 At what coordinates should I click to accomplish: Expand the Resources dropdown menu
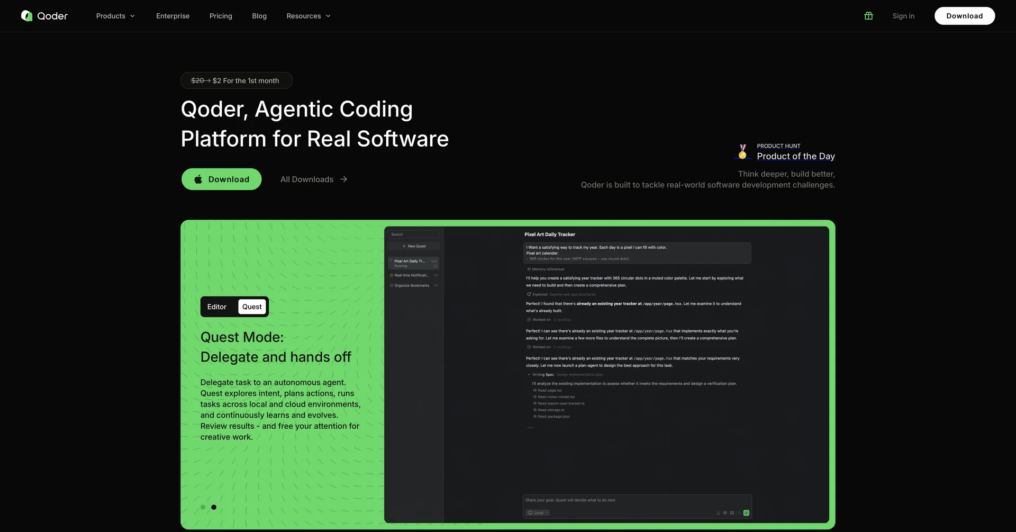point(309,16)
